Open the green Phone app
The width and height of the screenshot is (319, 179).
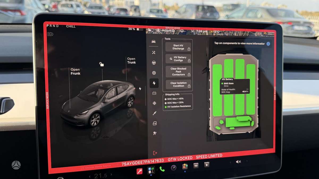point(162,169)
